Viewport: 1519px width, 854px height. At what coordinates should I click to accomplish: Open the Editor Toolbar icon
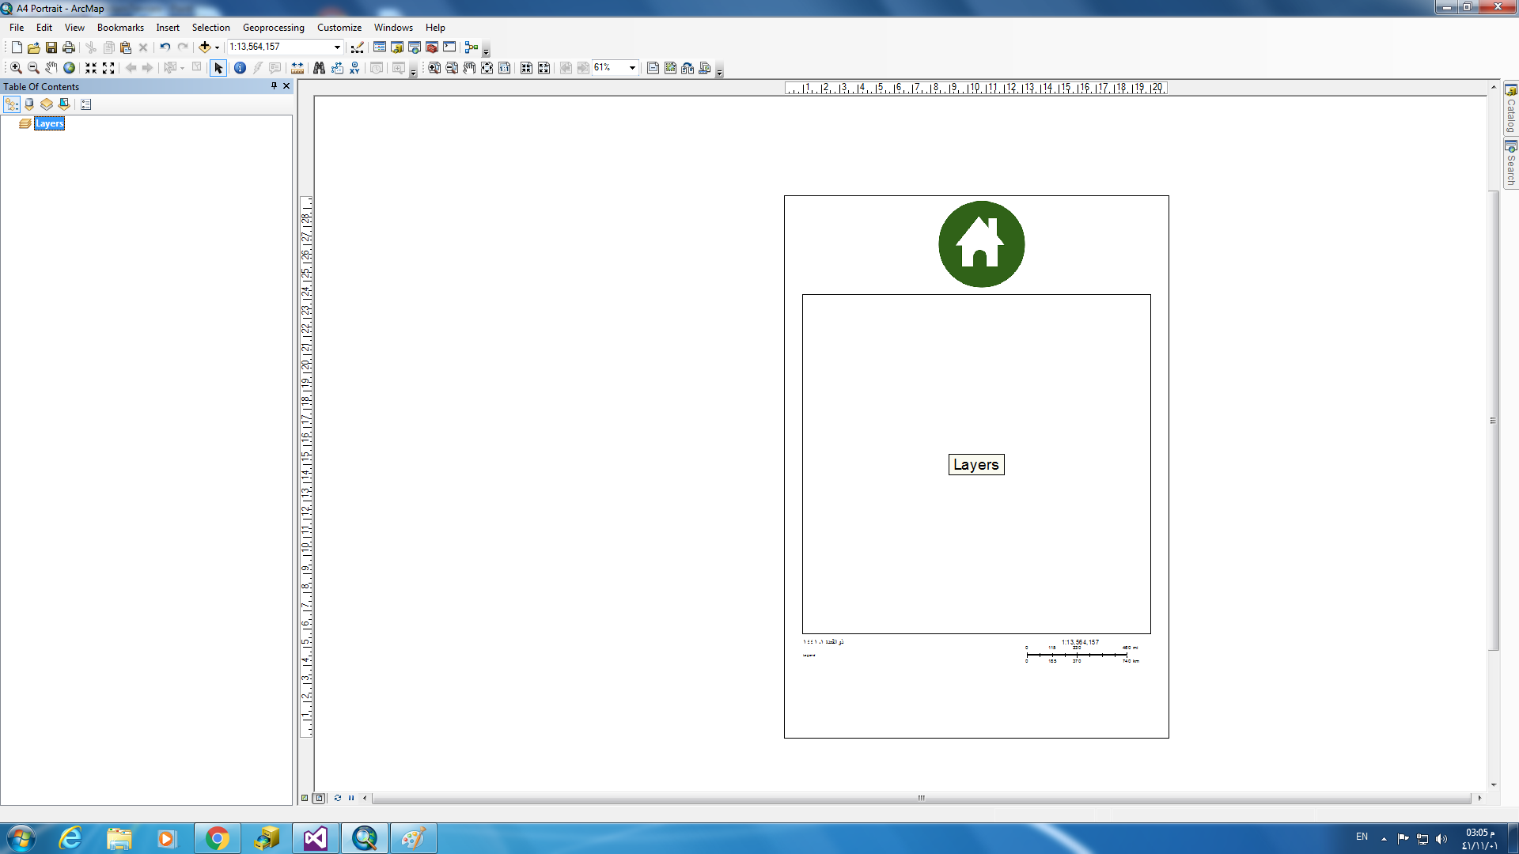(x=358, y=47)
